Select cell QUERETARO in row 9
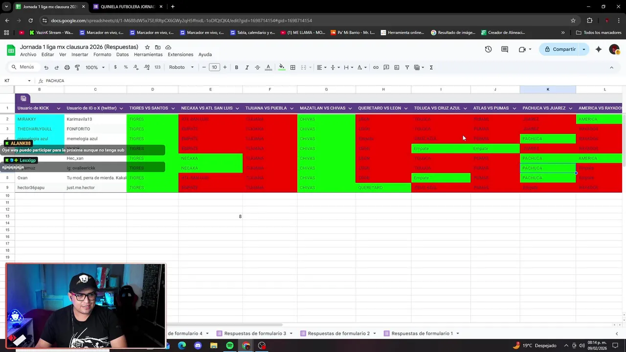 tap(383, 188)
